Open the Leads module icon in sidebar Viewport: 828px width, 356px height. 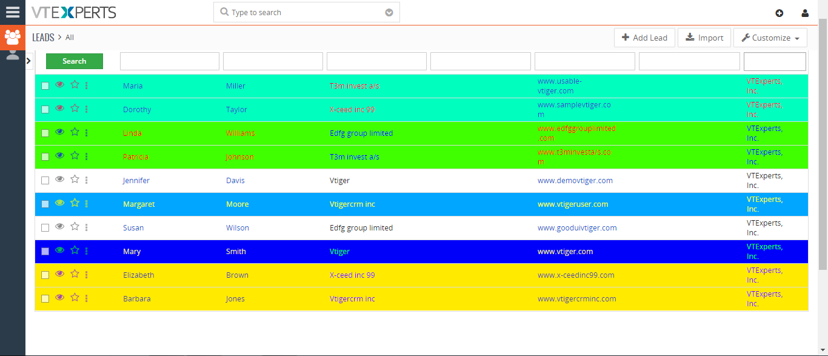(x=13, y=37)
